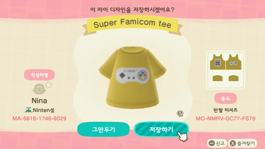Click the 그만두기 quit button
Viewport: 265px width, 149px height.
(103, 129)
